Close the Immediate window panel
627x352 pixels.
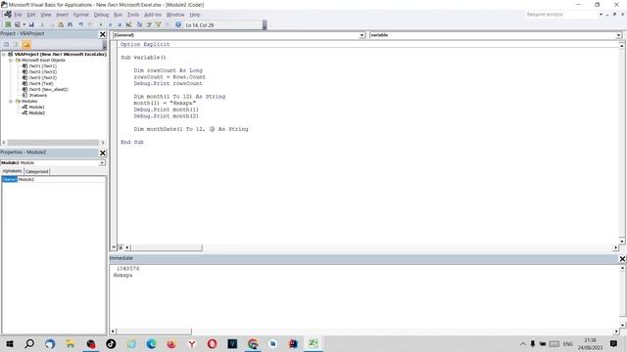pos(622,259)
